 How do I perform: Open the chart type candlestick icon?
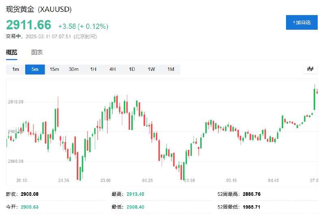point(310,69)
